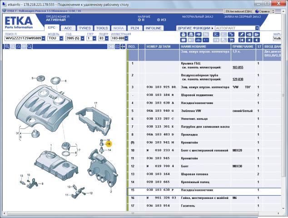The height and width of the screenshot is (218, 288).
Task: Click the НОМЕР ДЕТАЛИ column header
Action: 162,47
